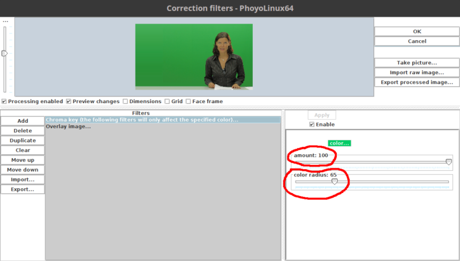Click Import raw image button
460x261 pixels.
point(417,72)
